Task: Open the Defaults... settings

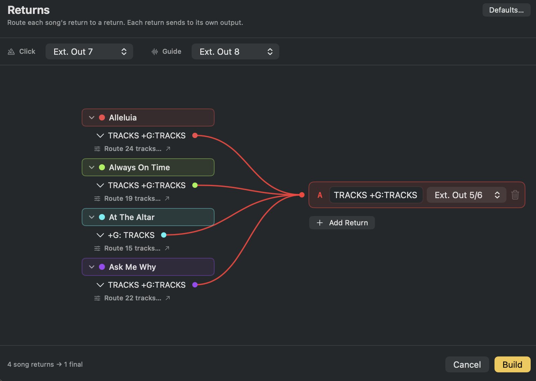Action: coord(506,10)
